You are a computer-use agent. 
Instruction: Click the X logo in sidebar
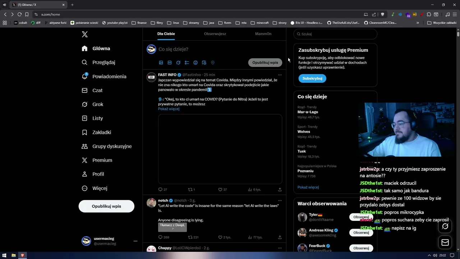(x=85, y=34)
